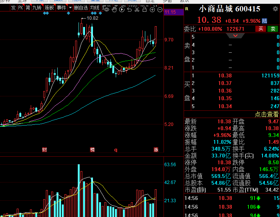Click the 内盘 value 146.5万
This screenshot has height=217, width=280.
coord(269,169)
